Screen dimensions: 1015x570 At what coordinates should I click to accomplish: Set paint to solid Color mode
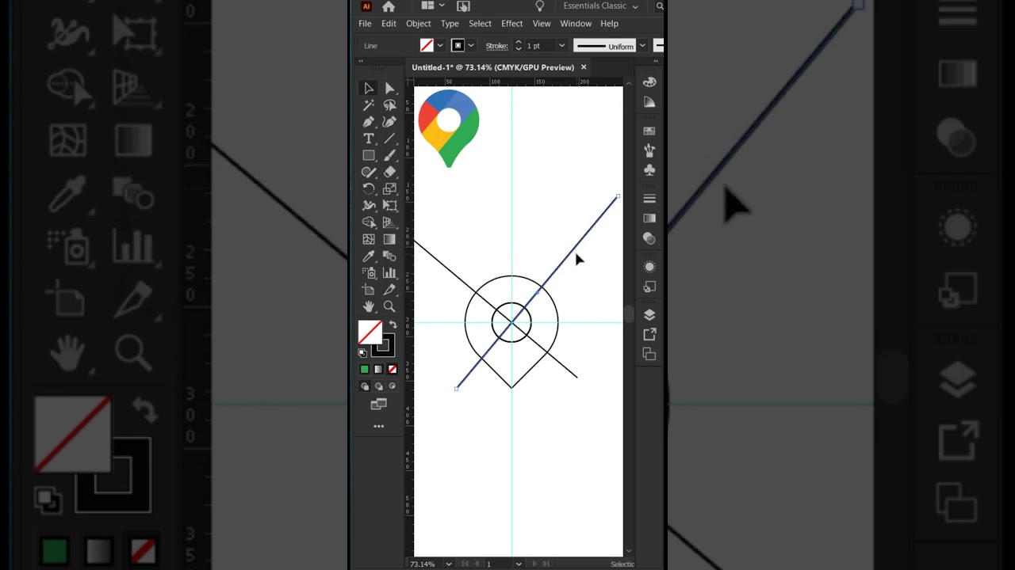click(365, 369)
